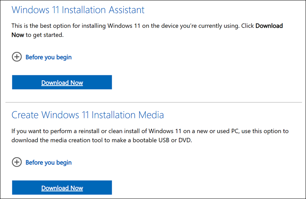The width and height of the screenshot is (306, 199).
Task: Download Now for Create Windows 11 Installation Media
Action: (62, 188)
